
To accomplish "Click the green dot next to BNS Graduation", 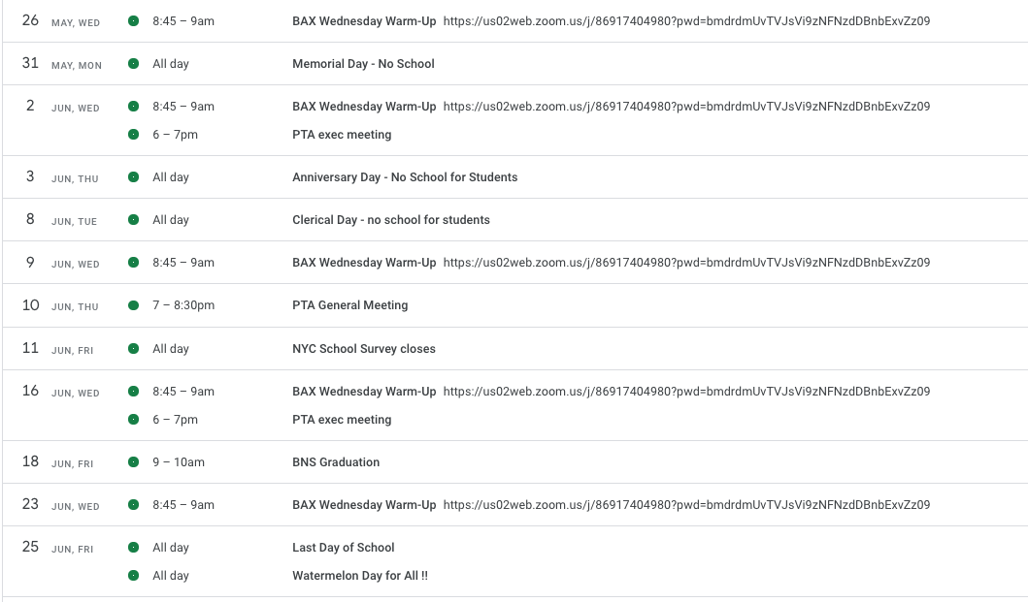I will [133, 462].
